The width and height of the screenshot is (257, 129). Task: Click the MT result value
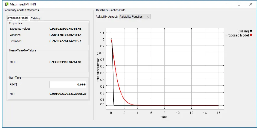pos(68,94)
